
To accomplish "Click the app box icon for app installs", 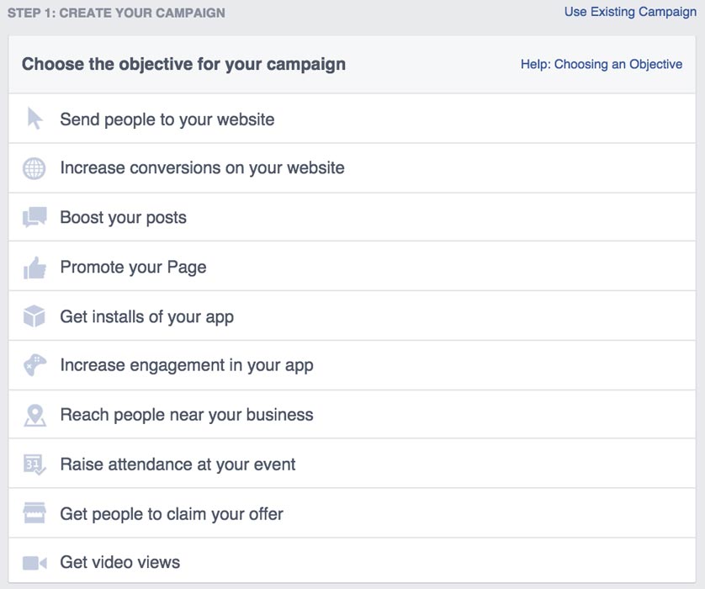I will (34, 316).
